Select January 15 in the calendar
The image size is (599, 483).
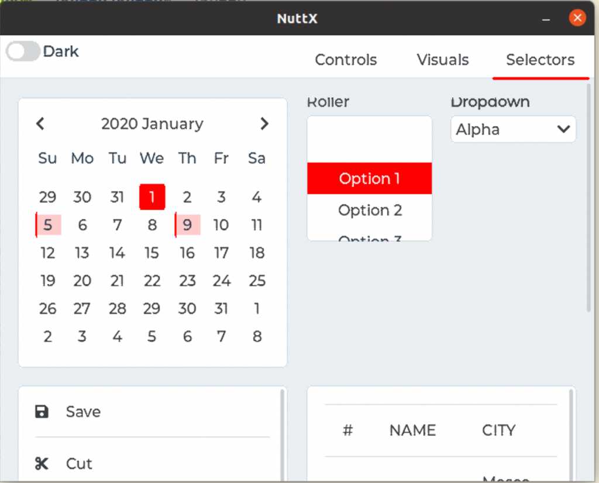(152, 253)
